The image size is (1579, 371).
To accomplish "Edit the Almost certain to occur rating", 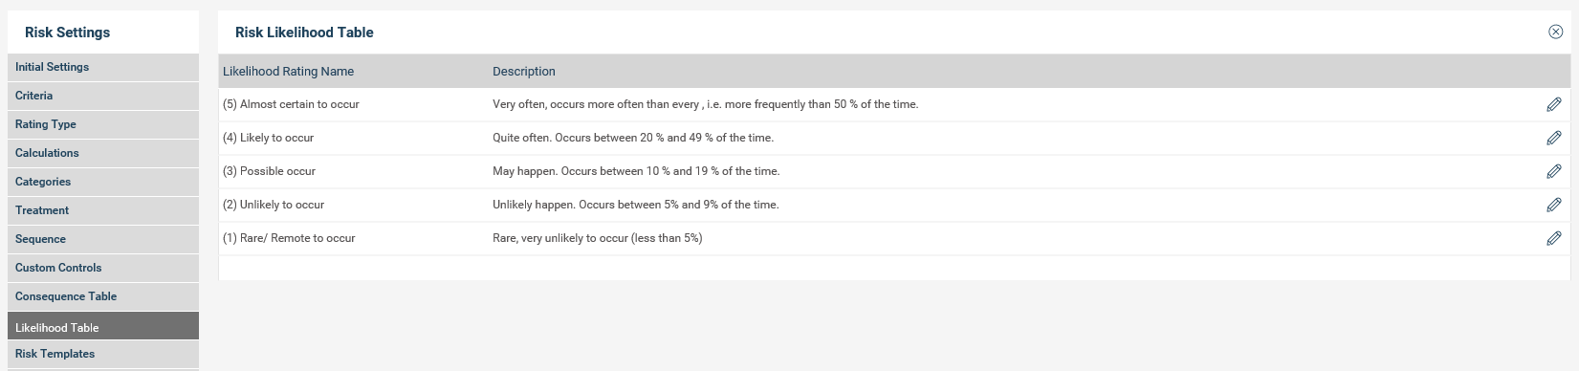I will [x=1554, y=104].
